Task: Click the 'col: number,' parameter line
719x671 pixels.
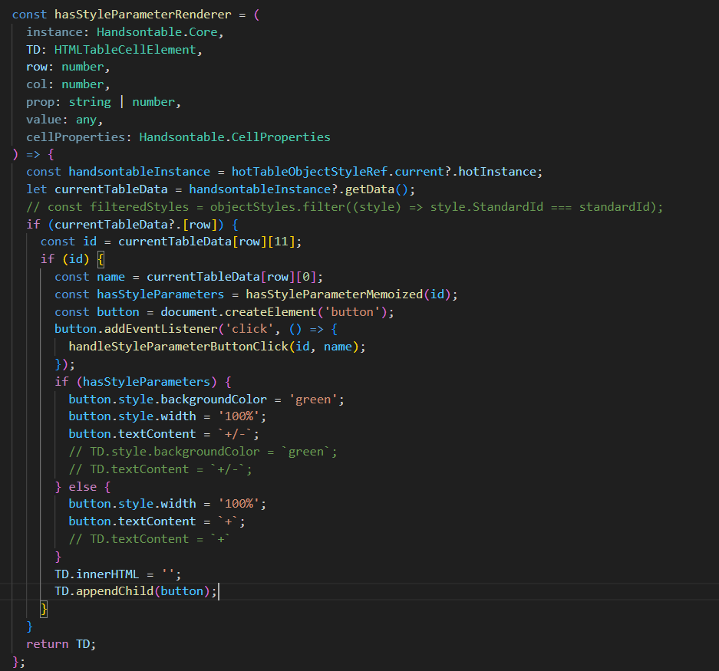Action: coord(68,84)
